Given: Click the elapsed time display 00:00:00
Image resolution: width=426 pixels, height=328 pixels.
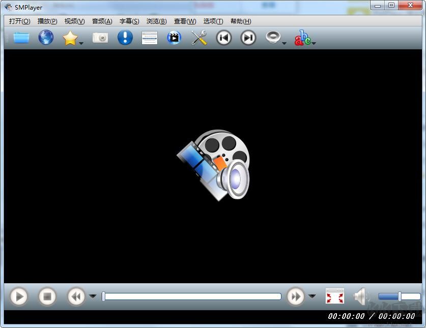Looking at the screenshot, I should tap(346, 316).
